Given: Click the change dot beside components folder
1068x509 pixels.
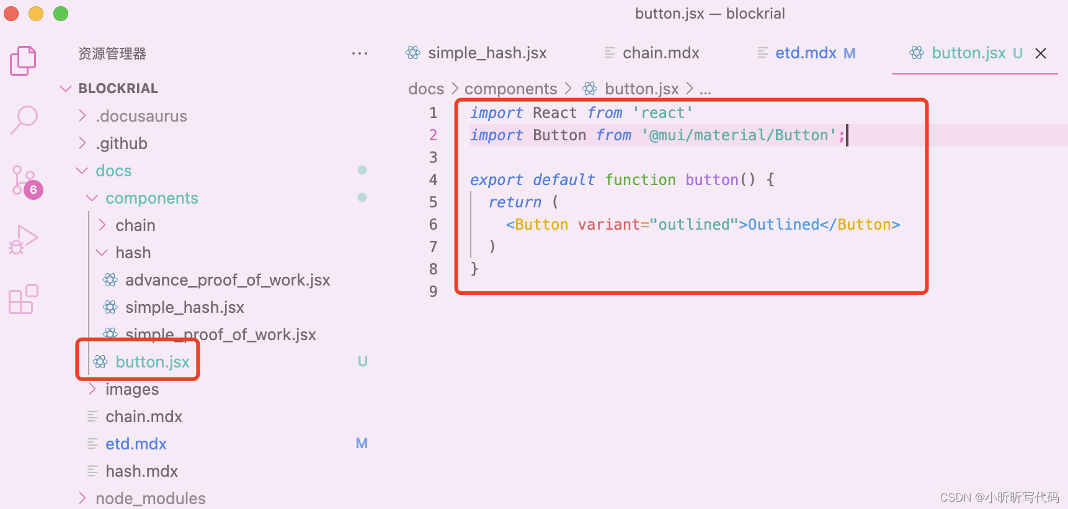Looking at the screenshot, I should click(362, 197).
